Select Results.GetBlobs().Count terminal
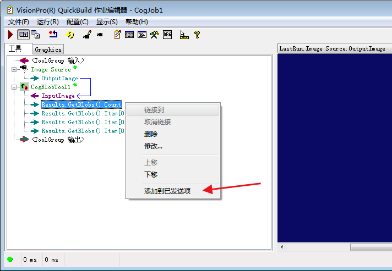392x271 pixels. [x=81, y=104]
